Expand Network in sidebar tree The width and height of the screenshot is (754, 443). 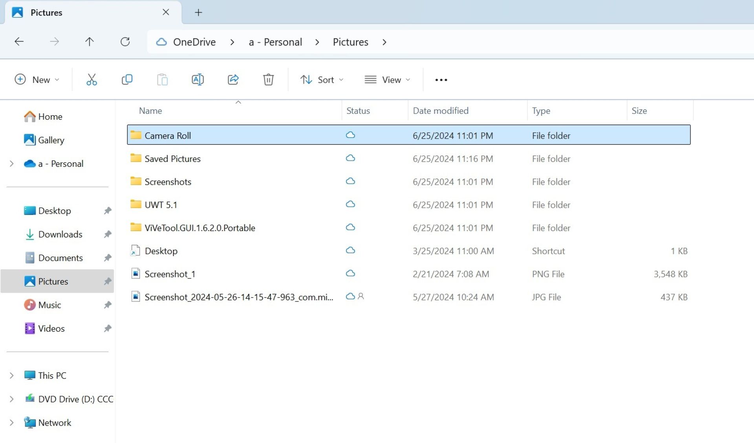[12, 422]
